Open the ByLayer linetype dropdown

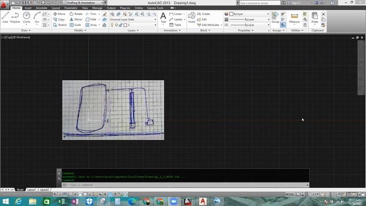[x=249, y=25]
